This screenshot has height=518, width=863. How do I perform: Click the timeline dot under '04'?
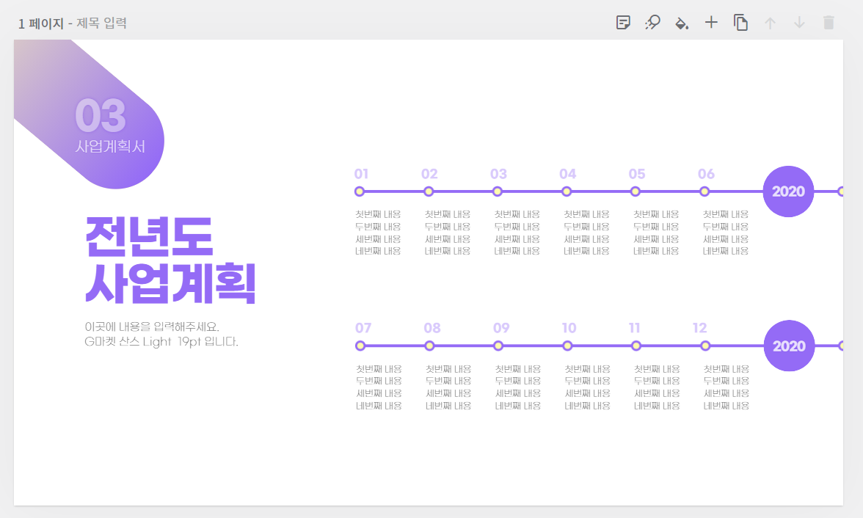[567, 191]
